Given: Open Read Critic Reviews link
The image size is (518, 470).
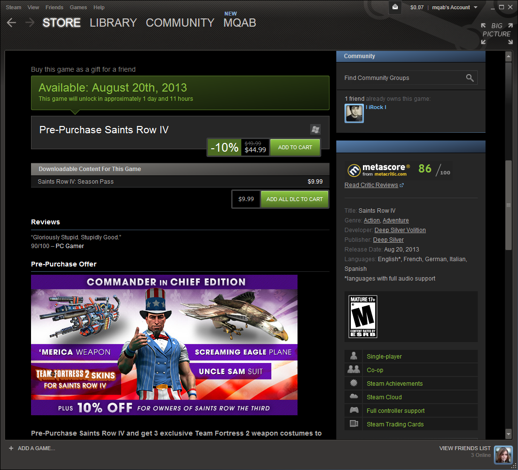Looking at the screenshot, I should [371, 185].
